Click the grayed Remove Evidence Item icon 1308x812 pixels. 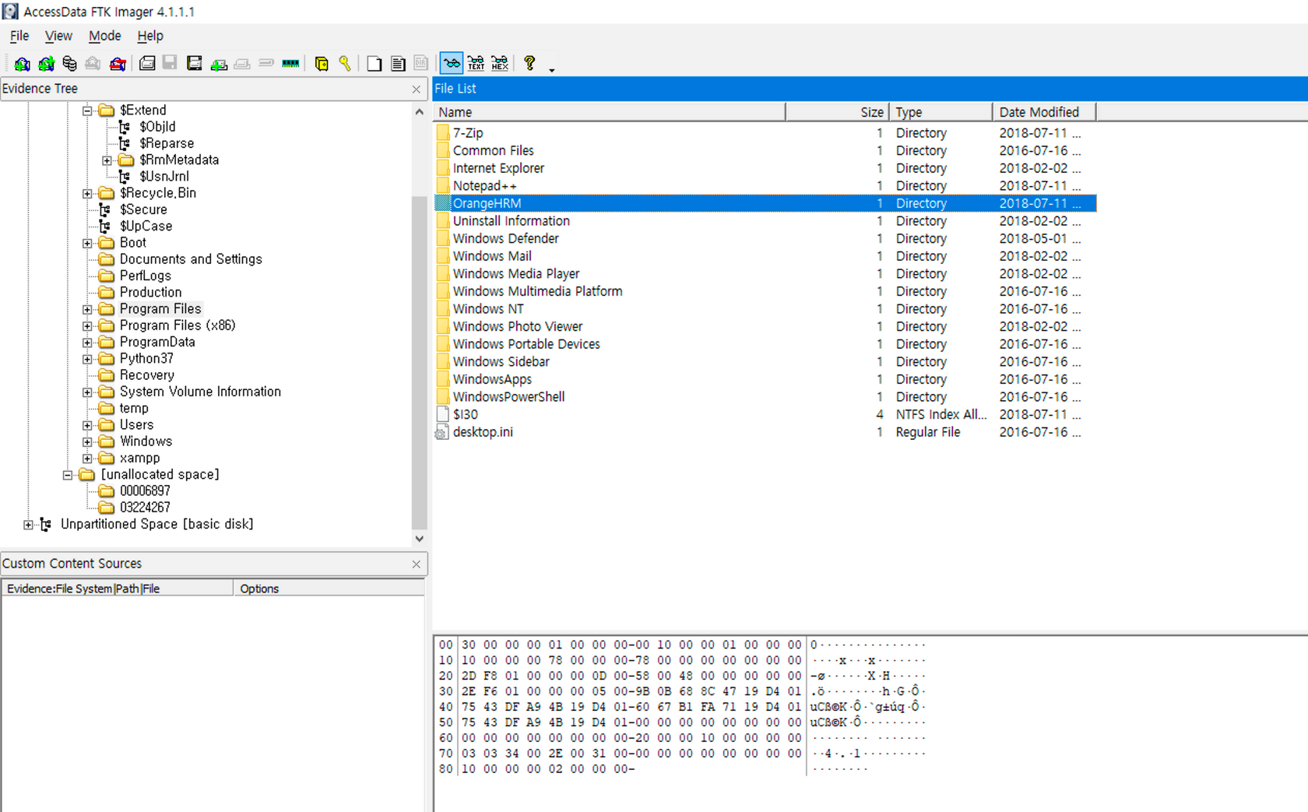tap(93, 64)
